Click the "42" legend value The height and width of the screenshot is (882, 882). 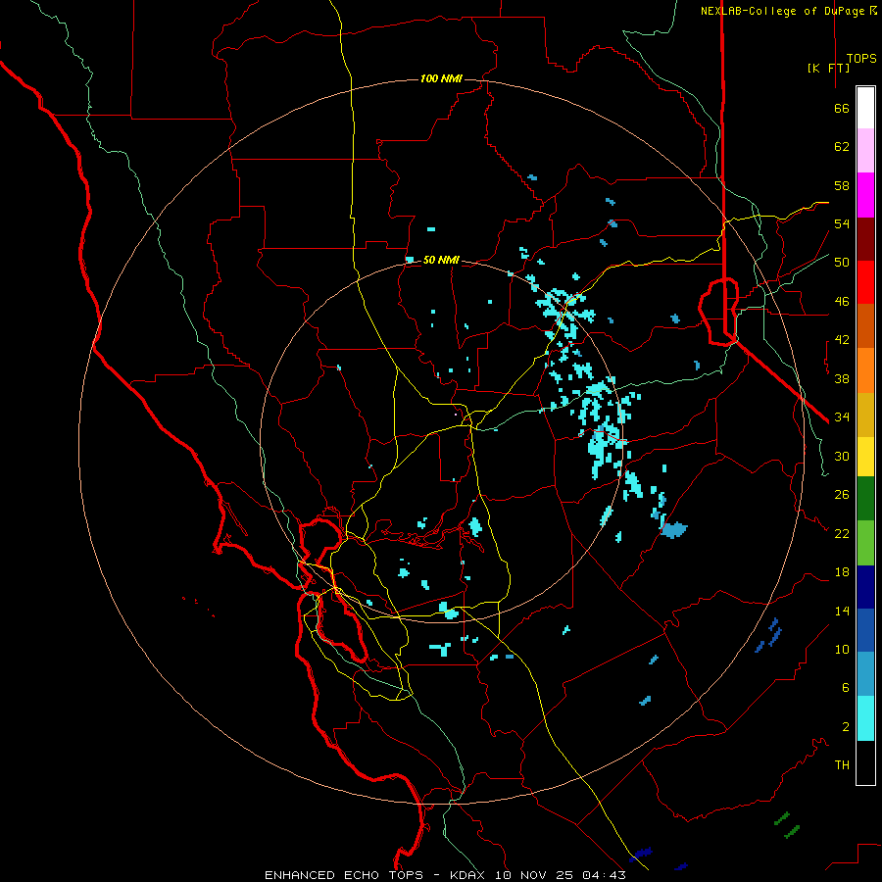[x=842, y=340]
